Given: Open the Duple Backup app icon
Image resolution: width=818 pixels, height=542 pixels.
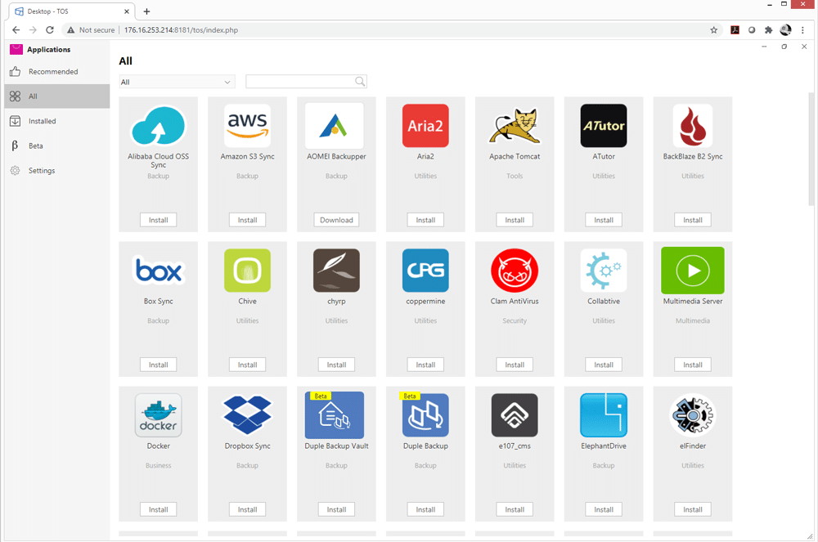Looking at the screenshot, I should pos(425,414).
